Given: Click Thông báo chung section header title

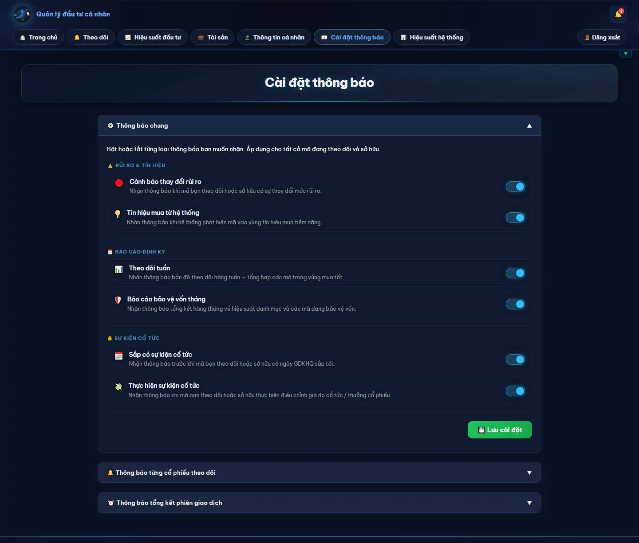Looking at the screenshot, I should [142, 126].
